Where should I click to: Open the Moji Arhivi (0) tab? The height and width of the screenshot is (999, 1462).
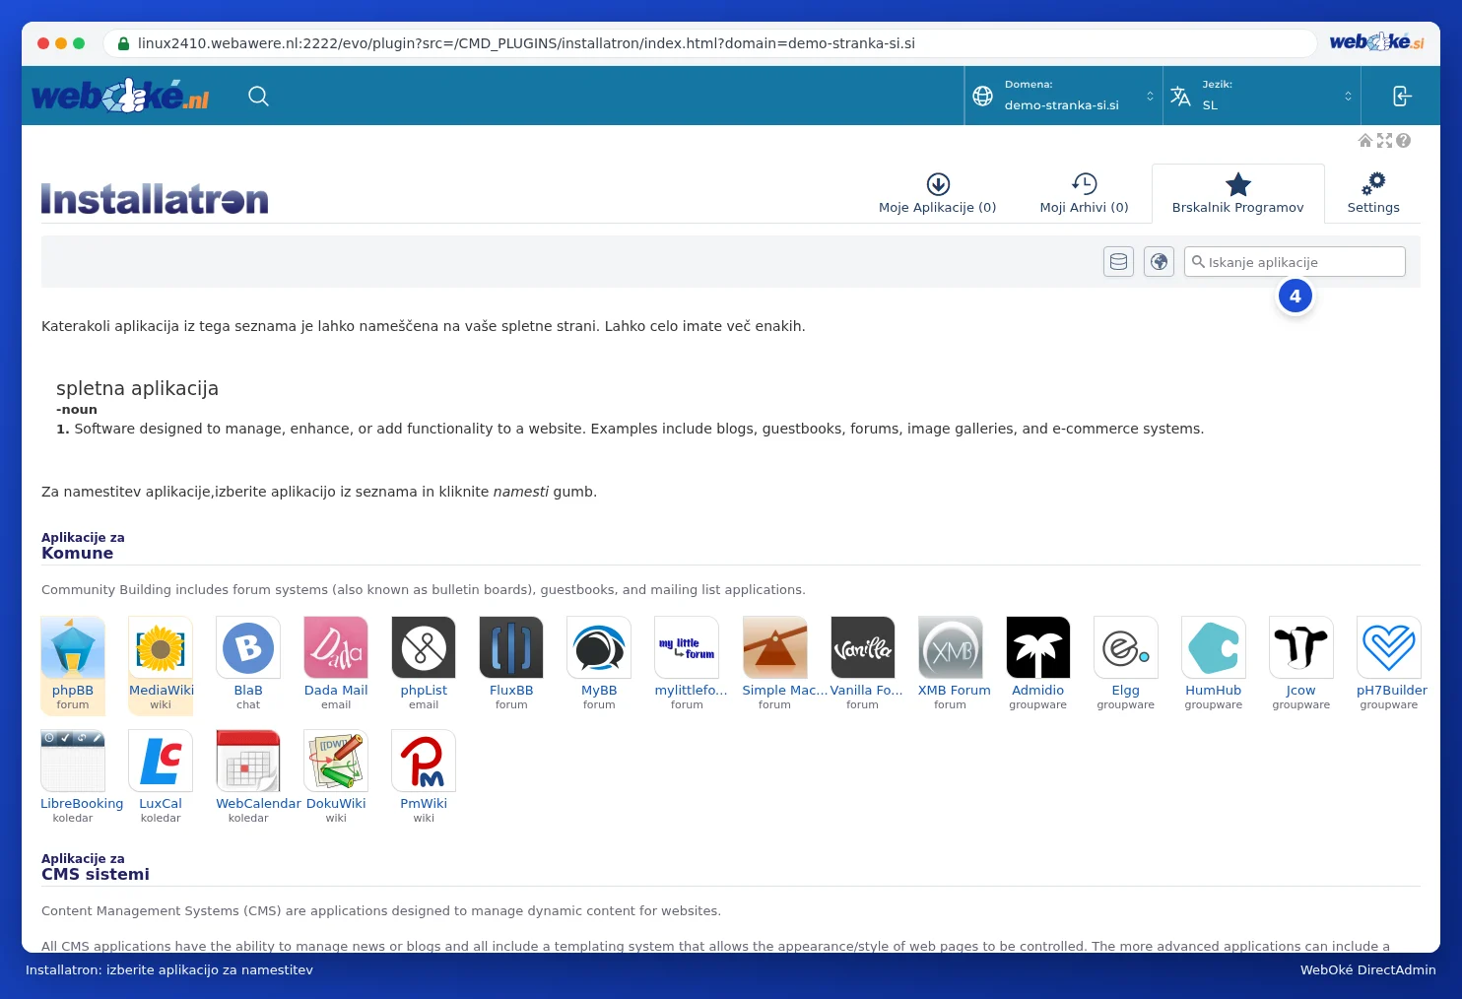tap(1085, 194)
